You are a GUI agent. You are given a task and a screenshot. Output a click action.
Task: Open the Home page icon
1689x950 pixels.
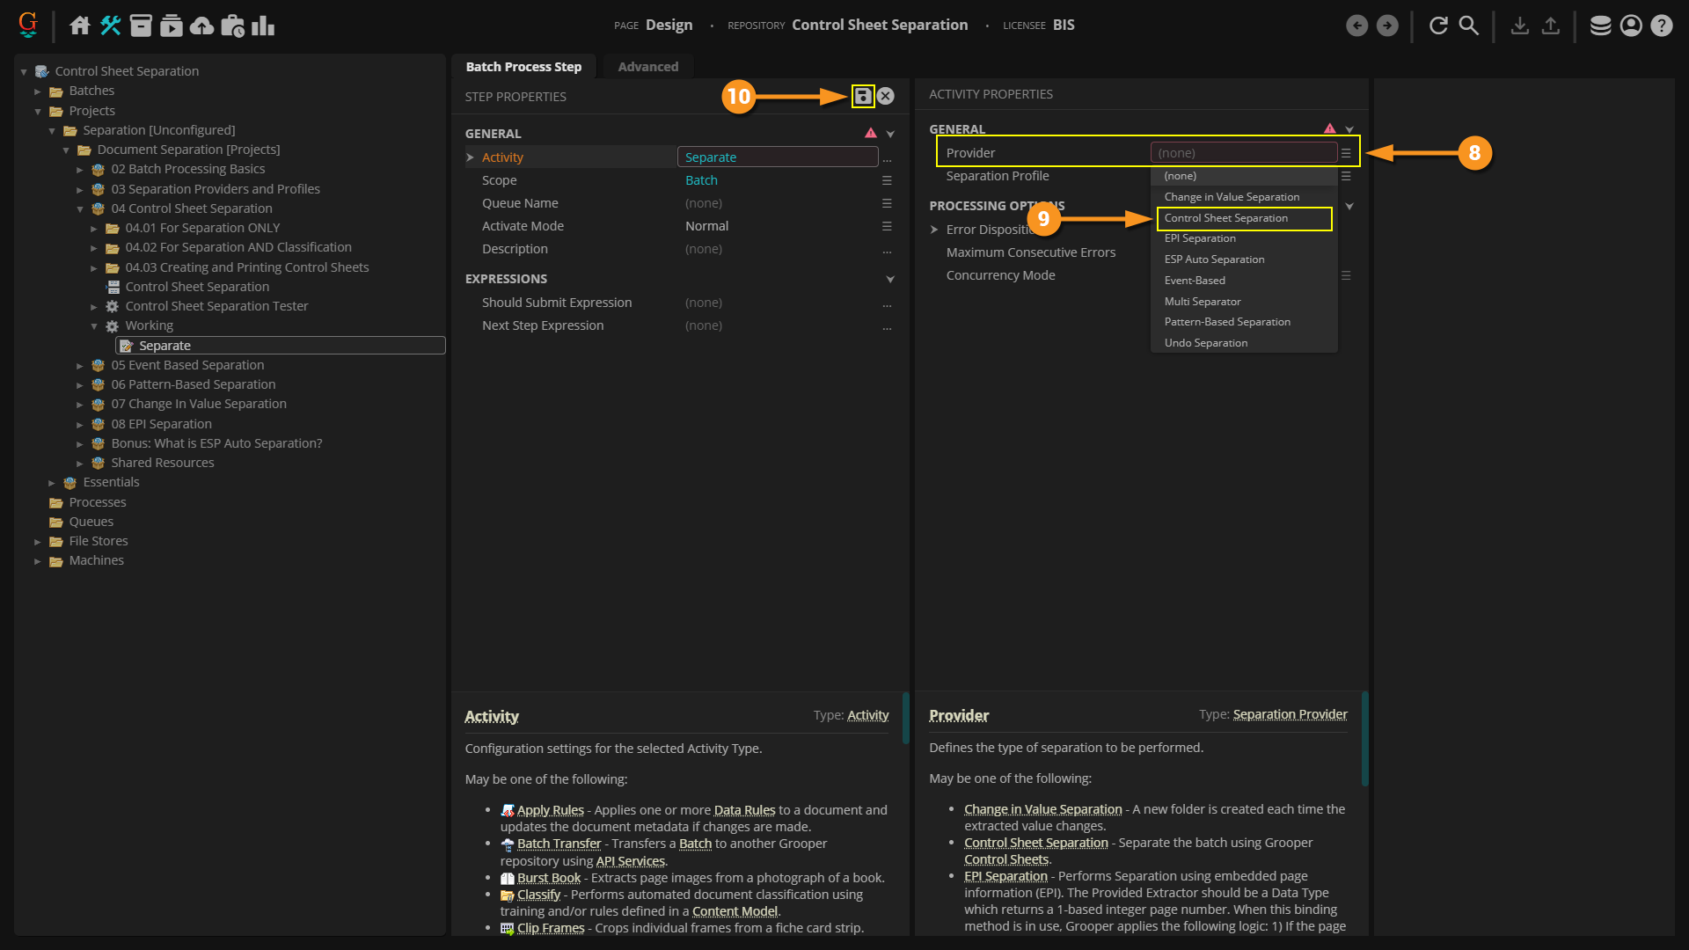pos(80,26)
